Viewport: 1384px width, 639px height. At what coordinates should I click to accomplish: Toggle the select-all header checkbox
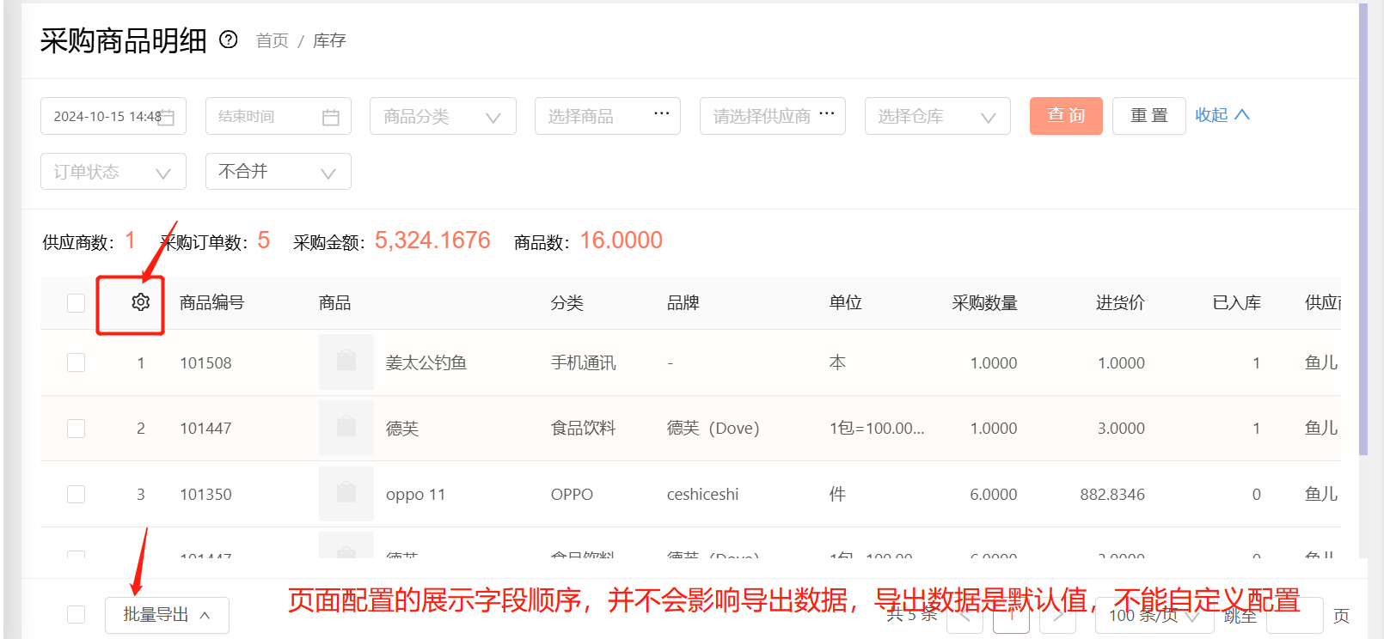click(77, 303)
